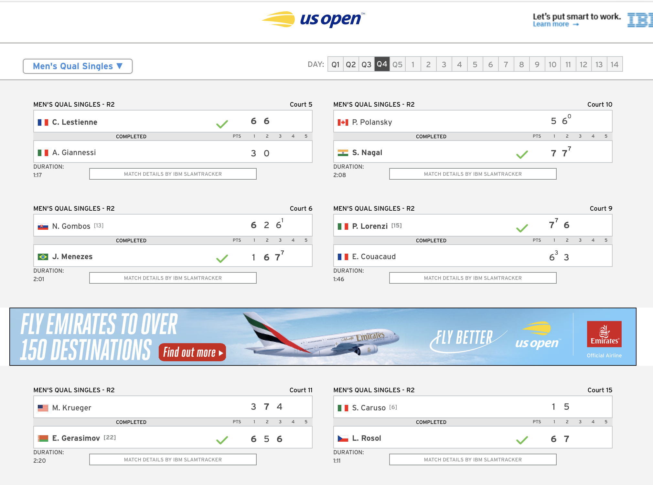Click Find out more on Emirates banner
This screenshot has height=485, width=653.
pyautogui.click(x=192, y=352)
